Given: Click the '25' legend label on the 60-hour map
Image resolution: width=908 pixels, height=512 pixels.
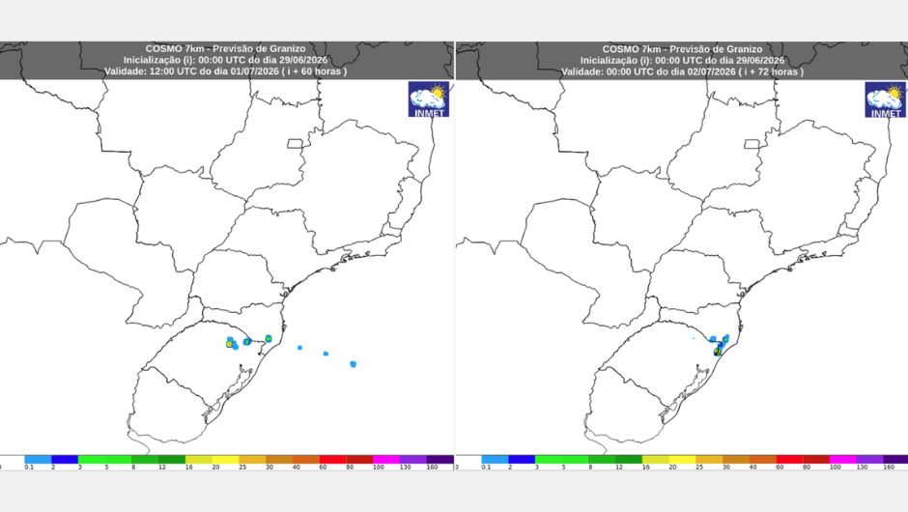Looking at the screenshot, I should (x=242, y=468).
